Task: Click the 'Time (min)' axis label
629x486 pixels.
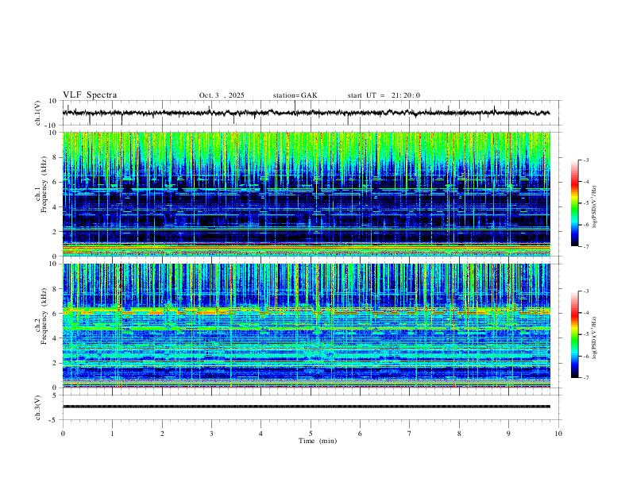Action: coord(318,441)
